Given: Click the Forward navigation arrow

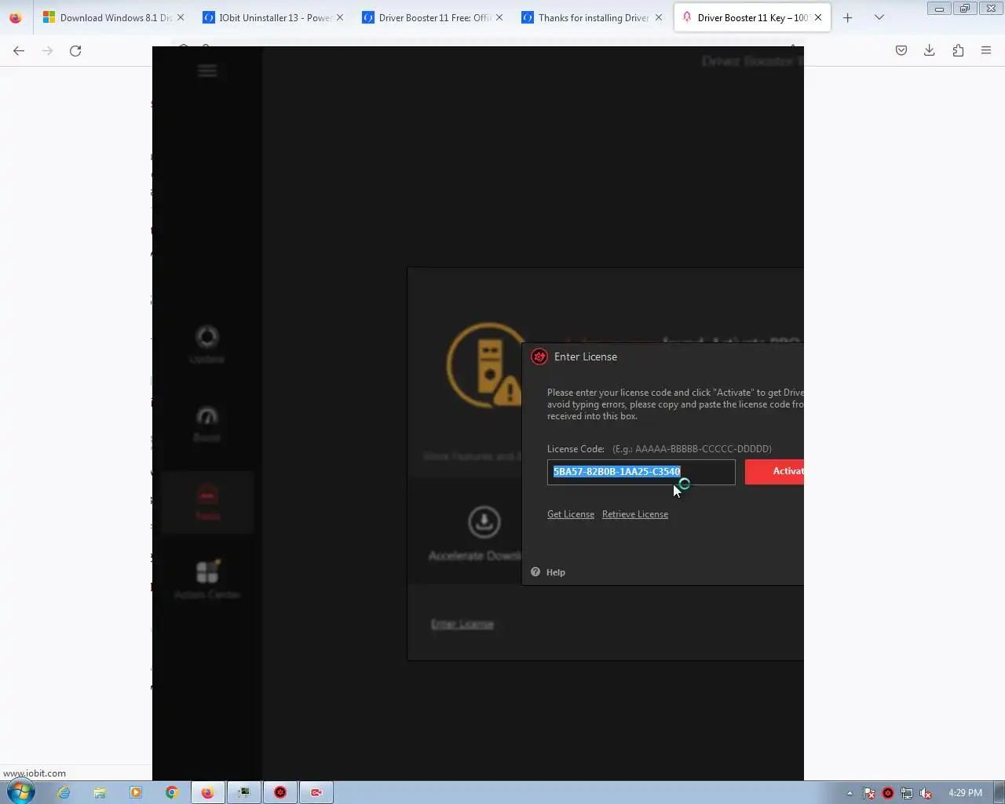Looking at the screenshot, I should tap(47, 50).
